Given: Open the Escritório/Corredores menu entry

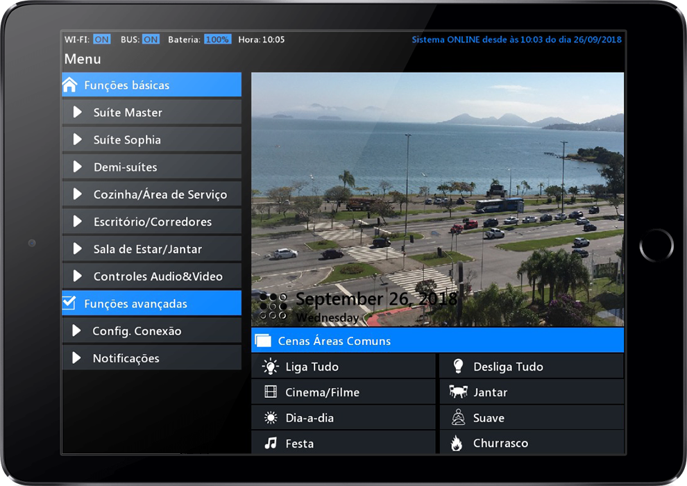Looking at the screenshot, I should (x=151, y=221).
